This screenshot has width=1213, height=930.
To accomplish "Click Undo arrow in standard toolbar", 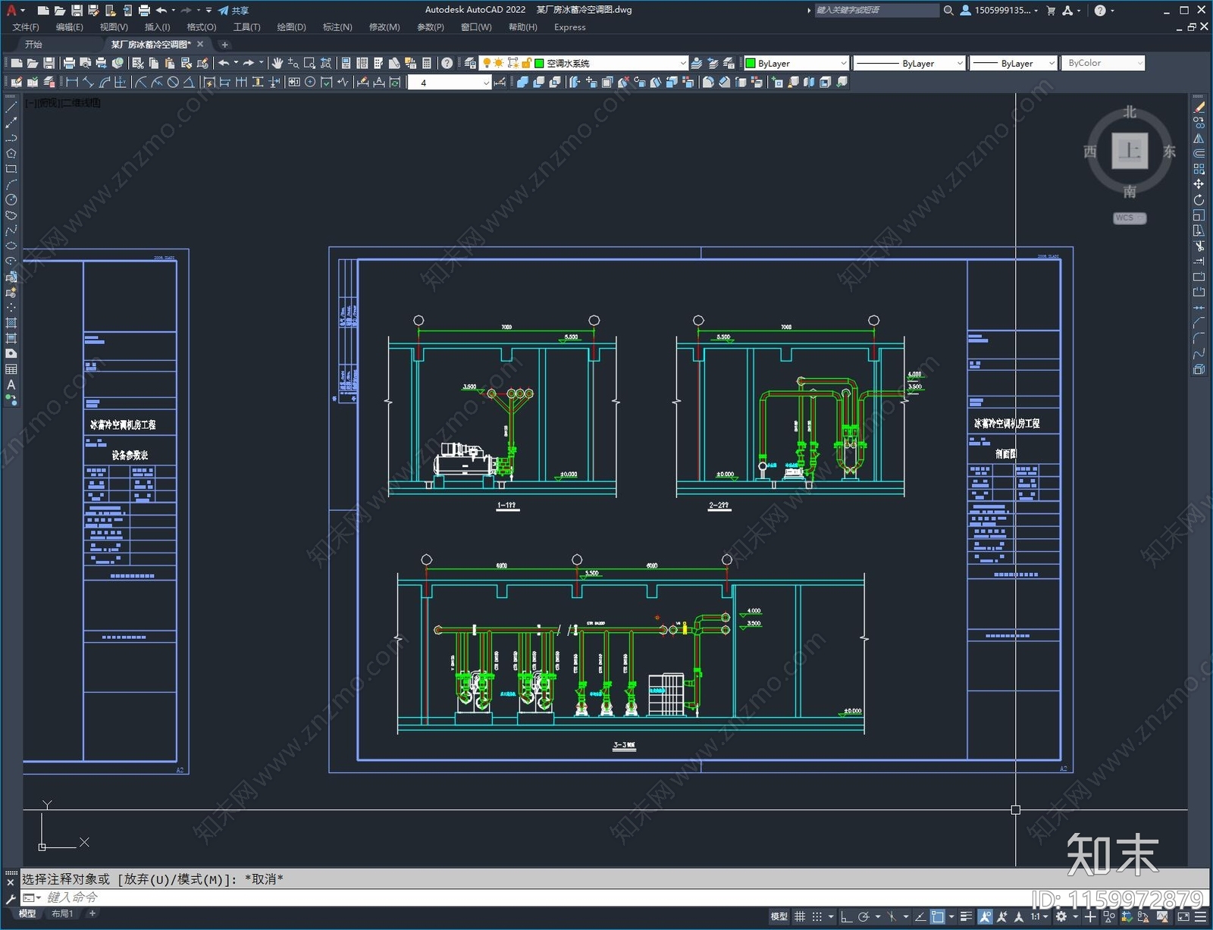I will (224, 63).
